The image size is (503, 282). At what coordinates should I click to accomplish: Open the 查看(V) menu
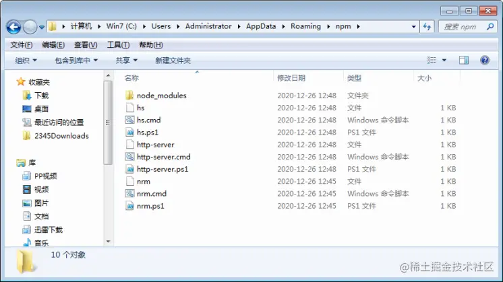click(x=86, y=45)
